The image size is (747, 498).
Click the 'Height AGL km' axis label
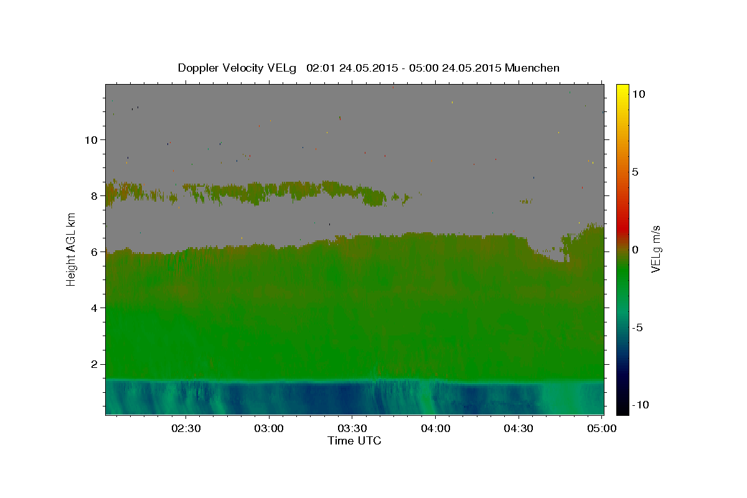[x=72, y=249]
